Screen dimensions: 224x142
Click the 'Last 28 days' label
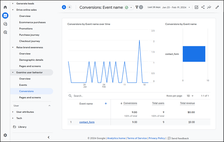(x=154, y=7)
